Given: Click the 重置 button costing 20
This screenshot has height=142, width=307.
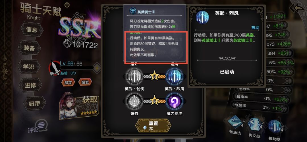Looking at the screenshot, I should 153,126.
